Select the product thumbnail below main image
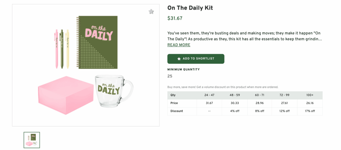 32,140
